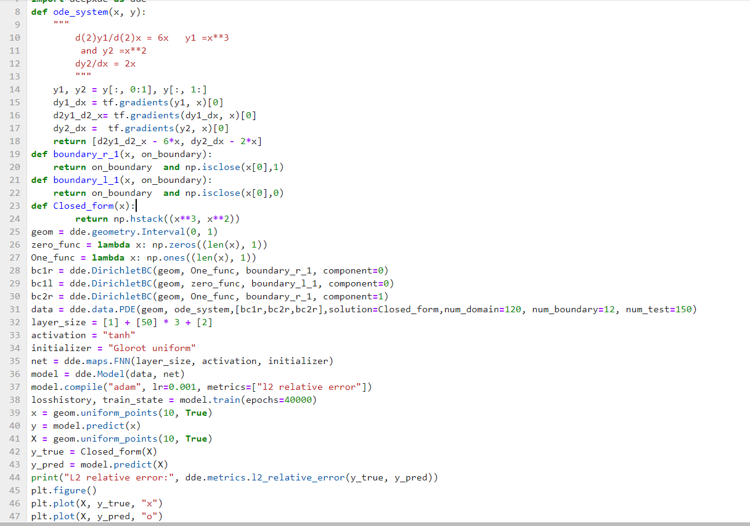This screenshot has width=750, height=526.
Task: Click line number 47 in the gutter
Action: (x=15, y=516)
